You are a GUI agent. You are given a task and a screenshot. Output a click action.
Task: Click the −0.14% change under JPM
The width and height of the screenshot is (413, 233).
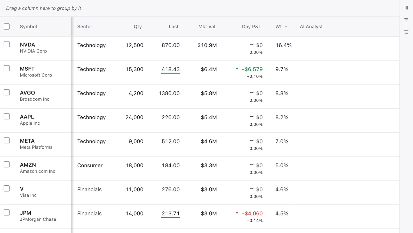pos(255,221)
